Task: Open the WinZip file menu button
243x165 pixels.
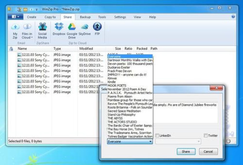Action: 15,17
